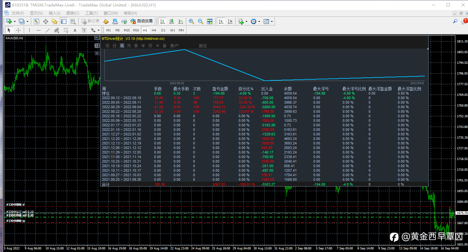
Task: Toggle the 自动交易 auto trading button
Action: (141, 21)
